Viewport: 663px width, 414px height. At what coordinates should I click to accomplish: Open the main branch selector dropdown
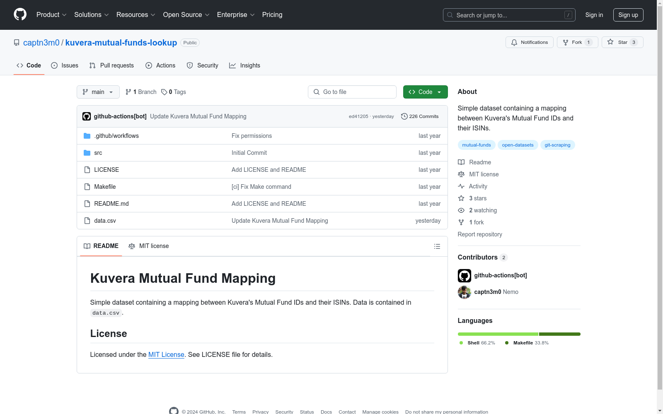tap(98, 92)
